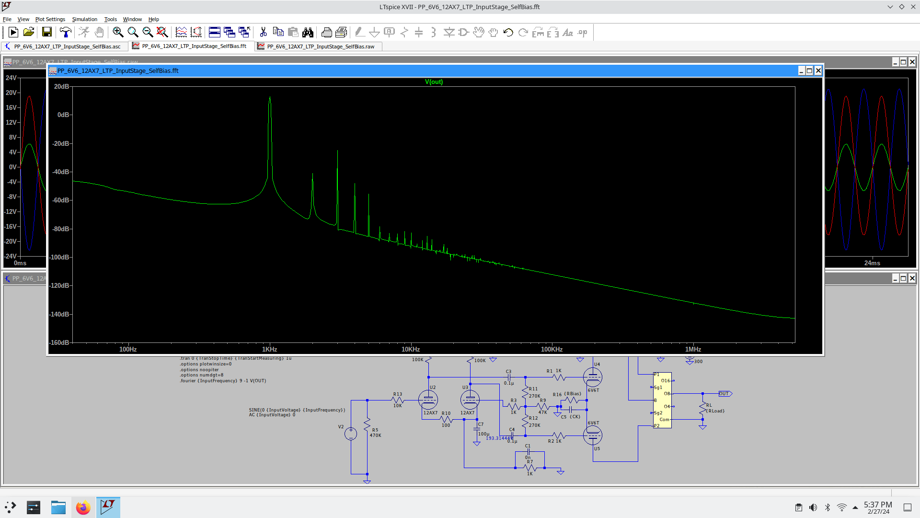Open the Wi-Fi network tray icon
Screen dimensions: 920x518
point(841,507)
